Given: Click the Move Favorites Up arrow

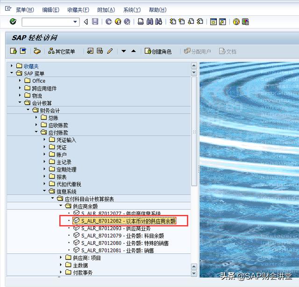Looking at the screenshot, I should (134, 51).
